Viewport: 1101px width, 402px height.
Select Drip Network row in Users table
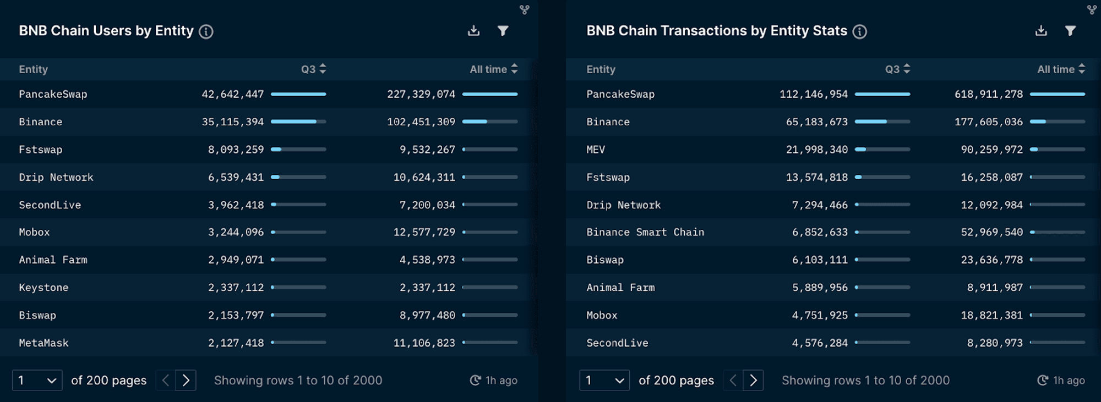click(269, 177)
